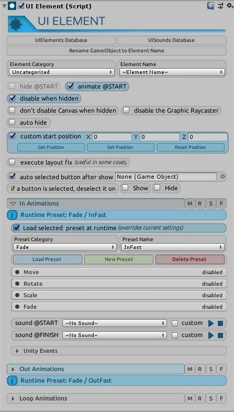Click the UI Element script puzzle icon

[12, 6]
